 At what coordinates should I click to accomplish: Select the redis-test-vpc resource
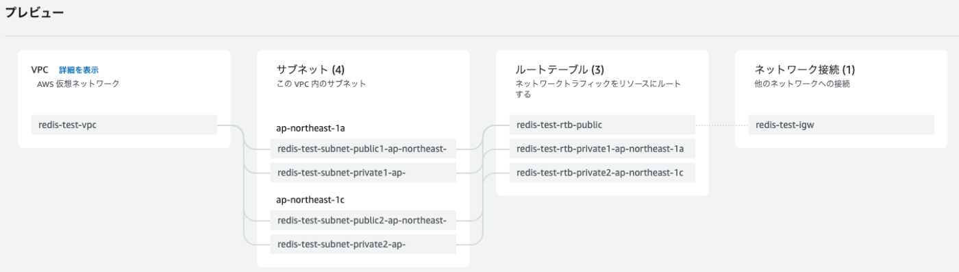[124, 125]
